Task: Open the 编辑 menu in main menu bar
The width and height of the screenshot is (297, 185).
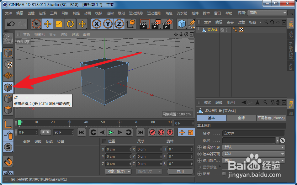Action: click(20, 13)
